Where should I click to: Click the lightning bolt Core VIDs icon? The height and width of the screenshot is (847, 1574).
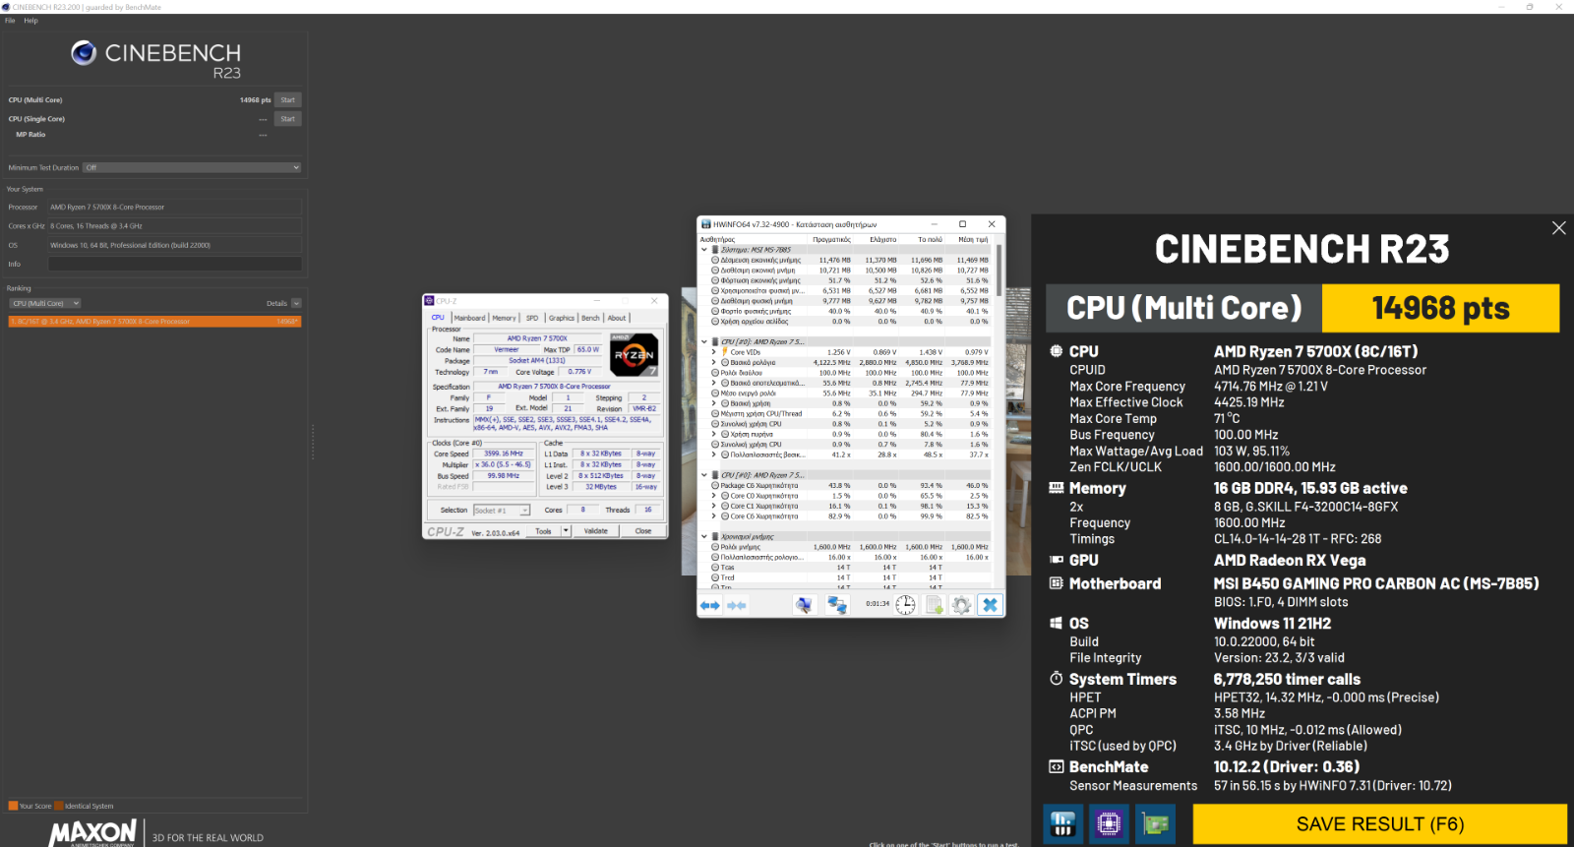(x=725, y=352)
